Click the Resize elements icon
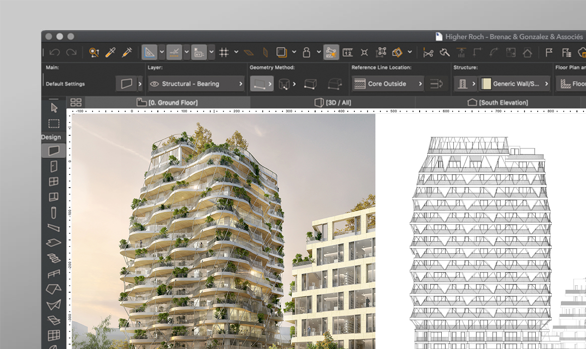The width and height of the screenshot is (586, 349). tap(511, 53)
